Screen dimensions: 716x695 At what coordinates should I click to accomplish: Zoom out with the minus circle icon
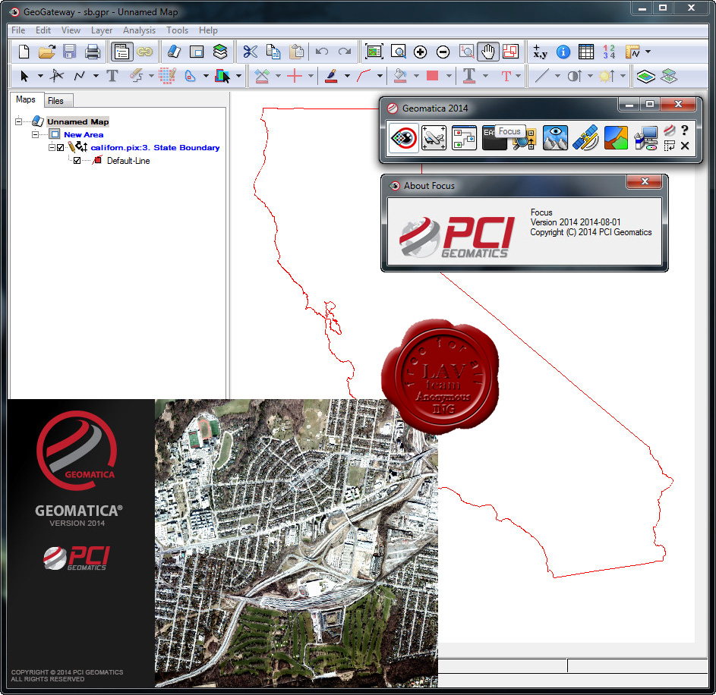pos(443,52)
